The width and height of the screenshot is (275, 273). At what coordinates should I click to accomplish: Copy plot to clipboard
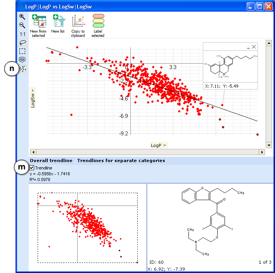coord(78,26)
